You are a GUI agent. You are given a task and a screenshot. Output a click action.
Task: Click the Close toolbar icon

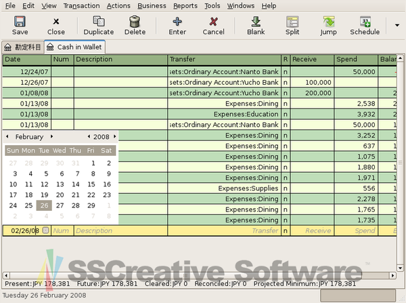click(x=56, y=21)
